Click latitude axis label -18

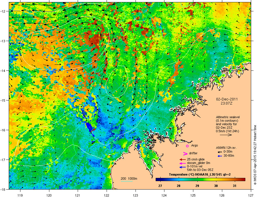[4, 189]
